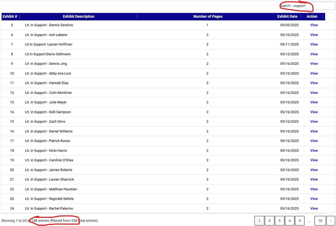Screen dimensions: 336x226
Task: Go to pagination page 4
Action: (x=290, y=221)
